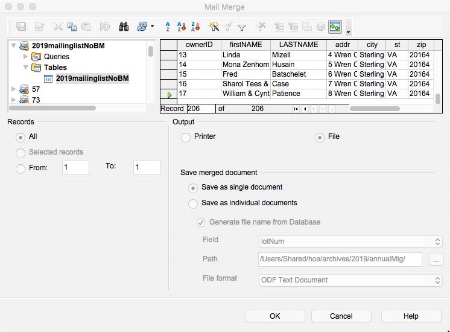
Task: Select the From records radio button
Action: 21,168
